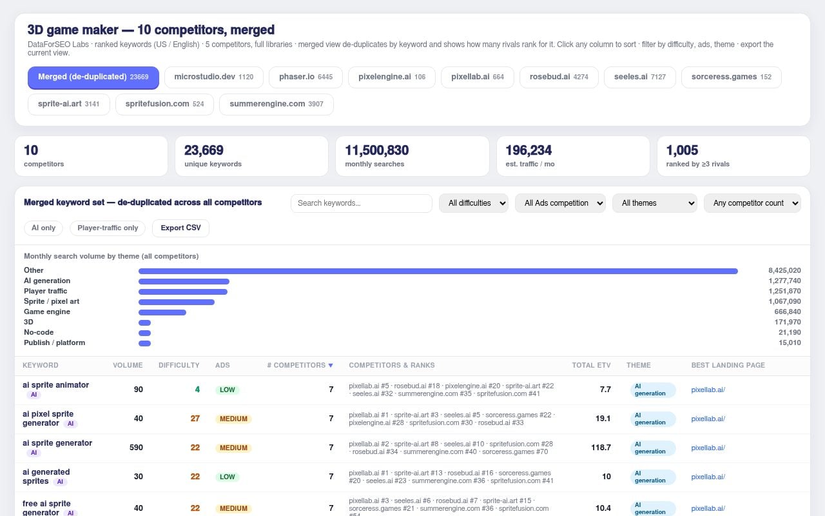Click the 23,669 unique keywords stat card
The image size is (825, 516).
[x=251, y=156]
